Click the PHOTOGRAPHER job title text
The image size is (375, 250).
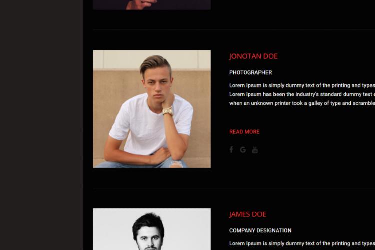[x=250, y=72]
